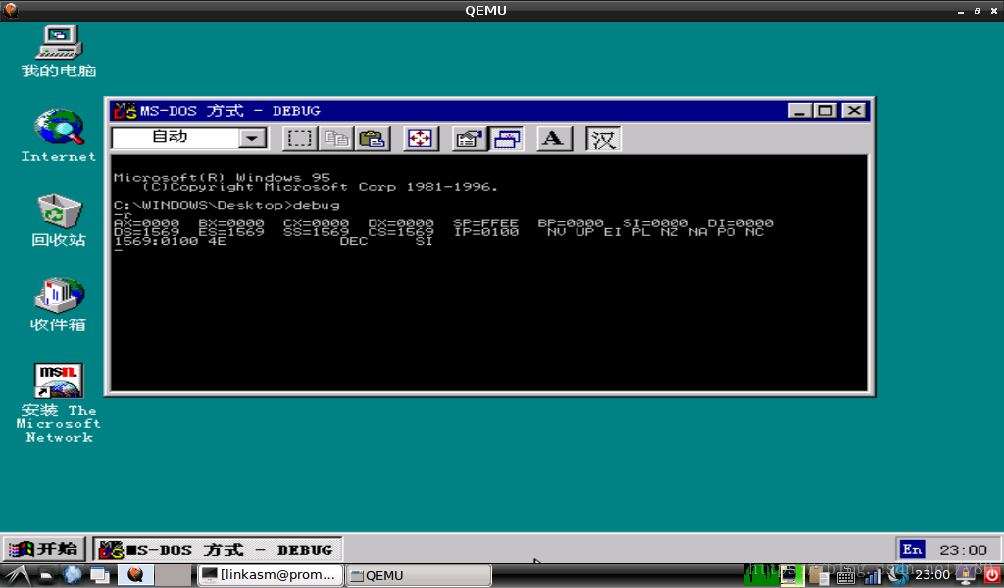Toggle Chinese input mode button
This screenshot has width=1004, height=588.
[603, 139]
